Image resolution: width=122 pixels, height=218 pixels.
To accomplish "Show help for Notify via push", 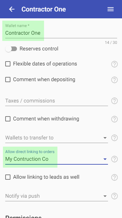I will click(114, 196).
